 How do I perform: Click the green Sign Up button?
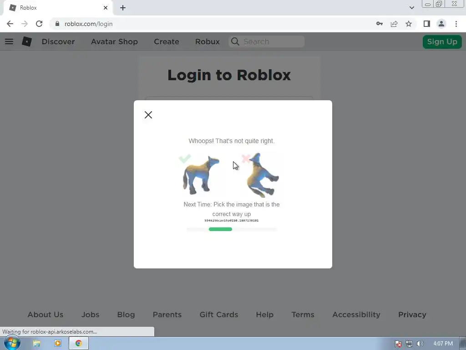tap(442, 41)
